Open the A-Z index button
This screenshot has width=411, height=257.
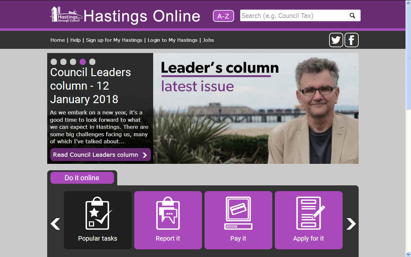click(223, 16)
